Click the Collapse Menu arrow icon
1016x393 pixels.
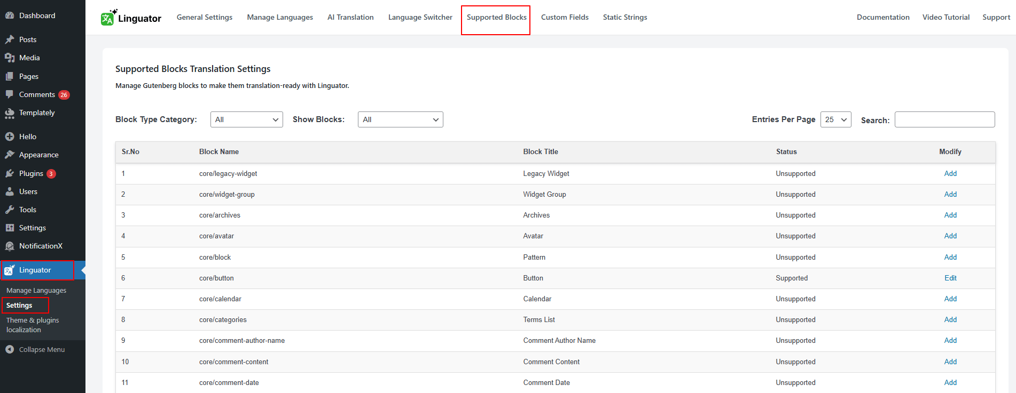click(10, 349)
